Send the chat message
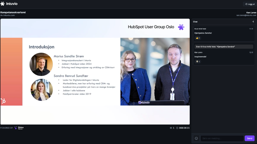The height and width of the screenshot is (144, 257). [x=250, y=138]
